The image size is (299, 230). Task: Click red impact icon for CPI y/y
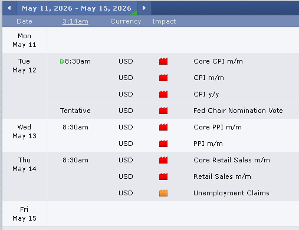(x=163, y=94)
